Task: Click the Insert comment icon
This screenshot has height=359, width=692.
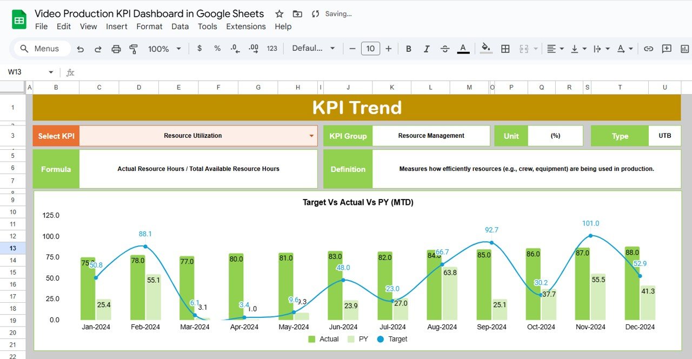Action: tap(667, 49)
